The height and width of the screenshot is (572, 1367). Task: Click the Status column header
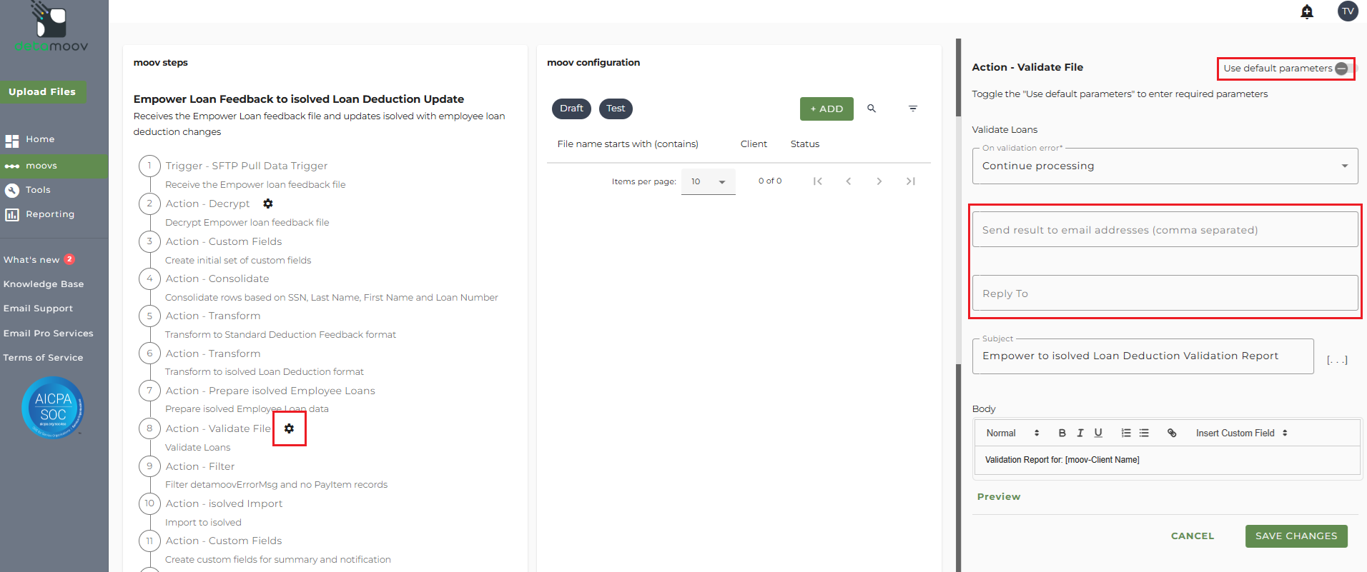tap(805, 144)
